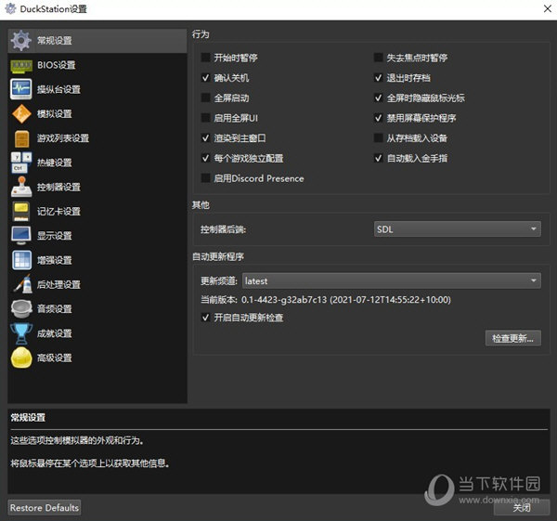Select the orange diamond icon for 模拟设置

pos(21,113)
